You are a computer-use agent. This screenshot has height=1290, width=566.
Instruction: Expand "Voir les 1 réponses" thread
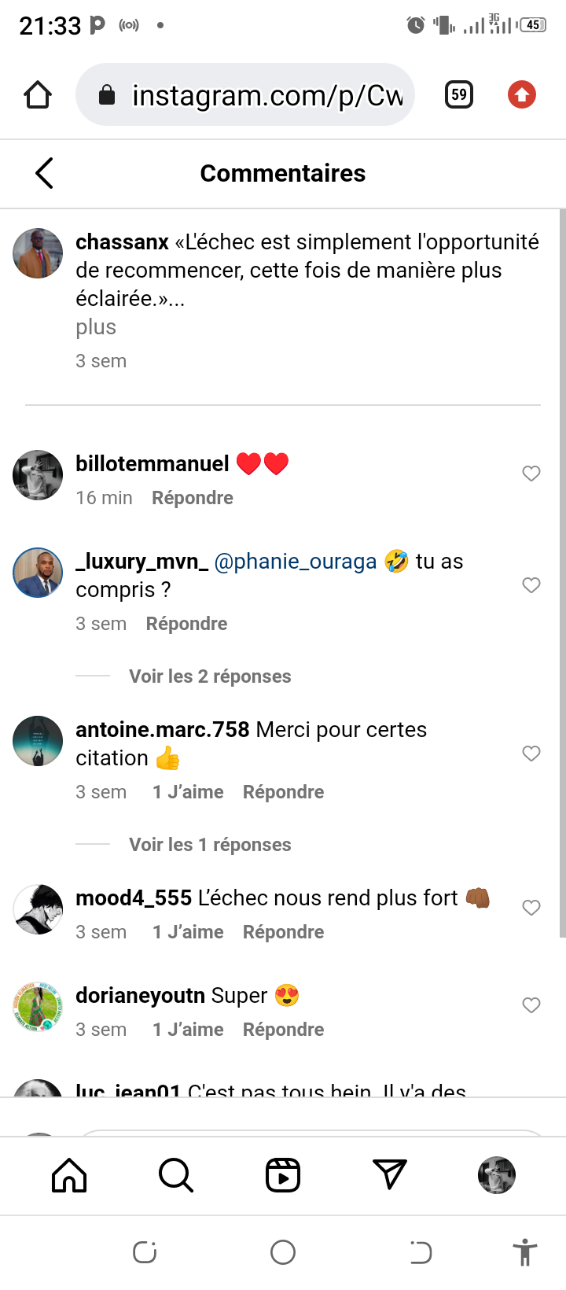[210, 845]
